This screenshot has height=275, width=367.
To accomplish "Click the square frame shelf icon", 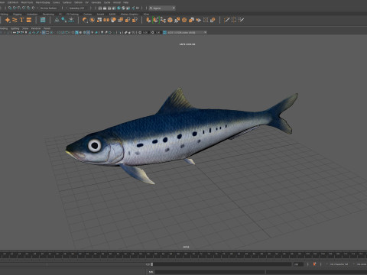I will pyautogui.click(x=206, y=20).
